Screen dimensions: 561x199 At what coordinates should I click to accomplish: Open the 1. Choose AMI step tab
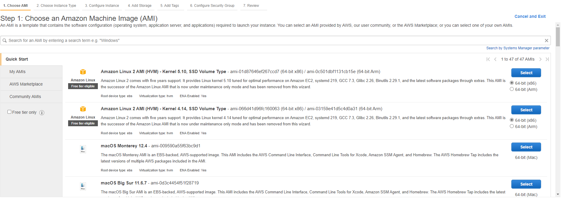[15, 6]
